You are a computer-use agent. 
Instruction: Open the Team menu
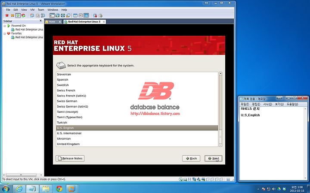41,9
